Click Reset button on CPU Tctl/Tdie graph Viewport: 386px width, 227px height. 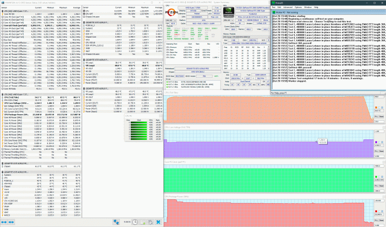pos(382,117)
